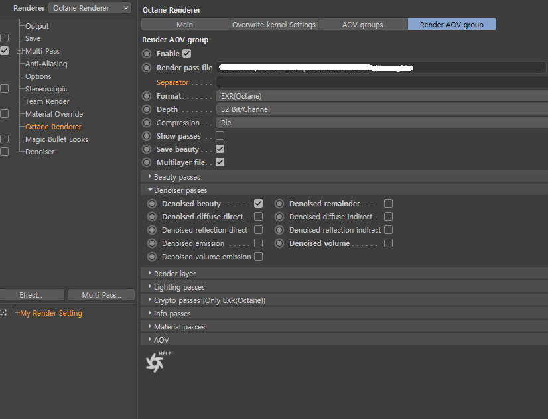Enable the Denoiser checkbox in sidebar
The image size is (548, 419).
pos(4,152)
